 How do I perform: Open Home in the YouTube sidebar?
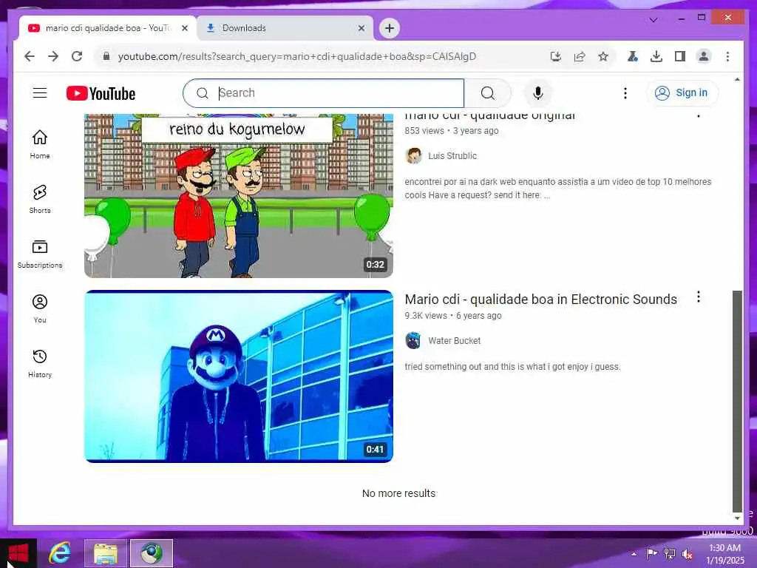(40, 144)
